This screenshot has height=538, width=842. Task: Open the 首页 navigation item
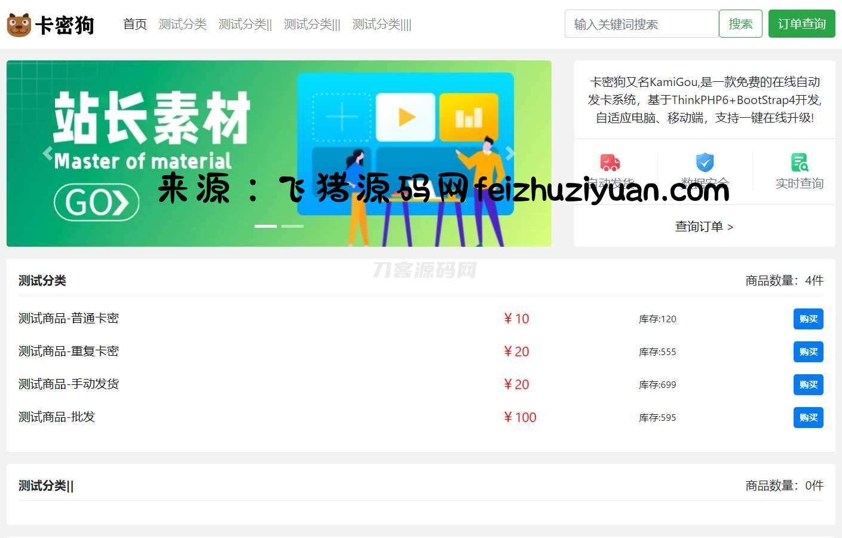tap(135, 25)
